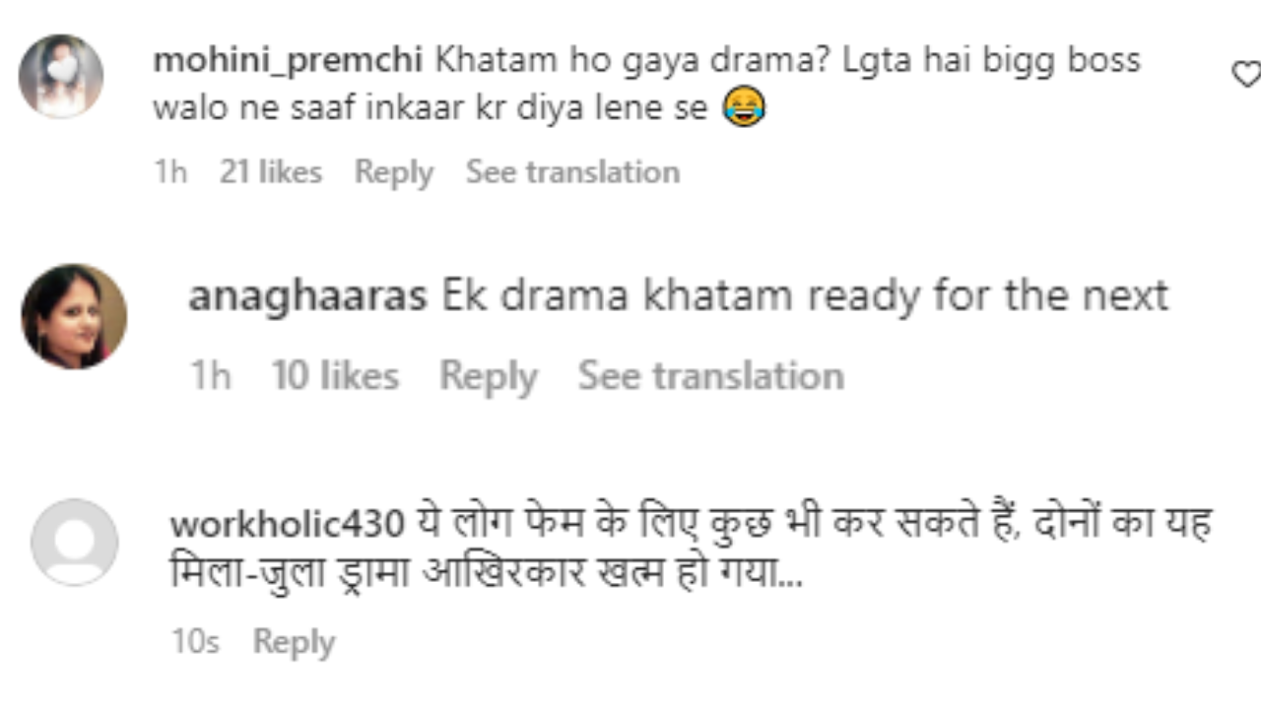View the 21 likes list

[x=271, y=172]
